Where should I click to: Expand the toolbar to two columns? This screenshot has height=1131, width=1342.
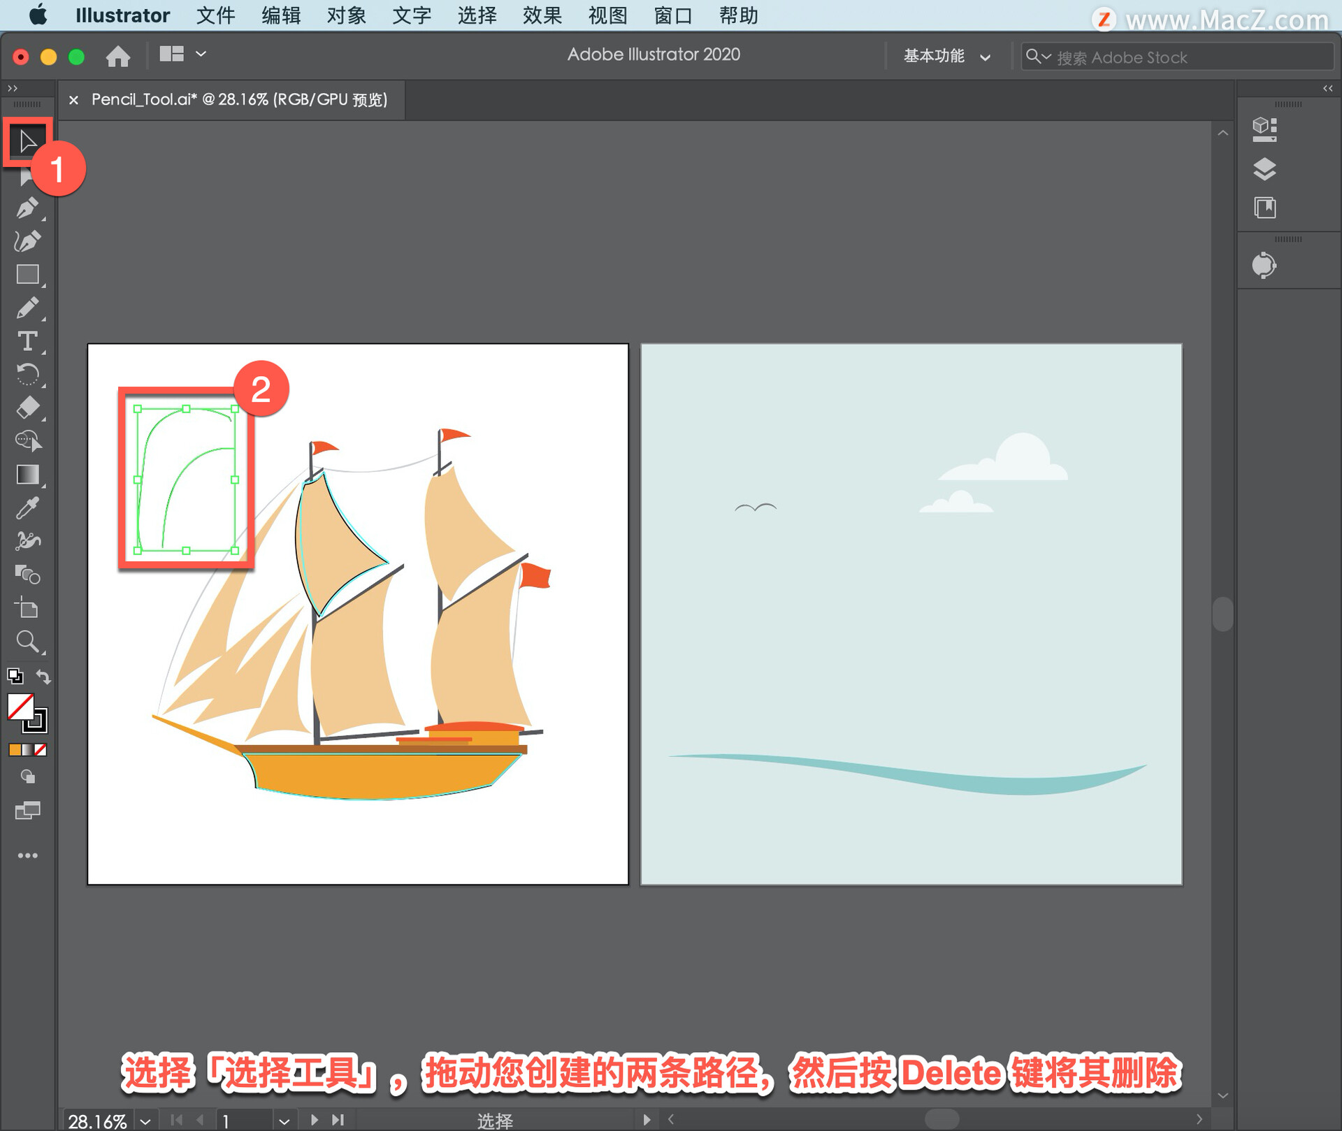(12, 88)
